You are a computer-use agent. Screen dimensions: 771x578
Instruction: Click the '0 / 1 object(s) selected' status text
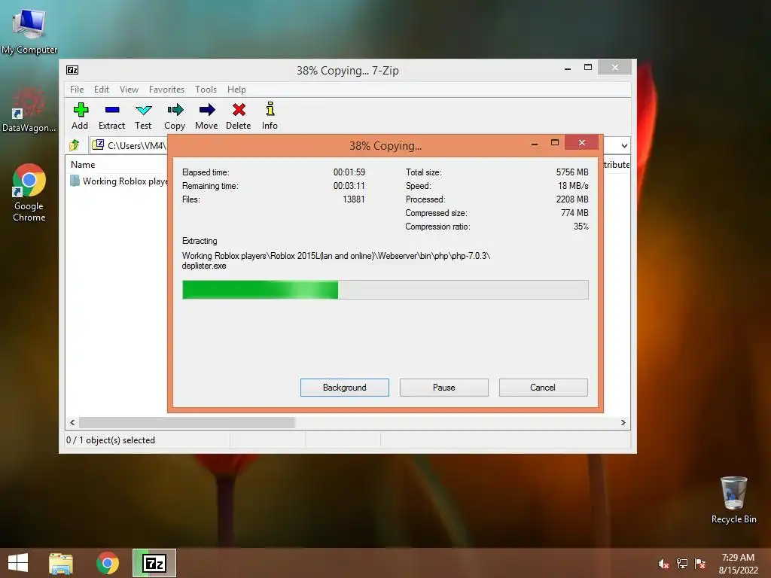(111, 440)
